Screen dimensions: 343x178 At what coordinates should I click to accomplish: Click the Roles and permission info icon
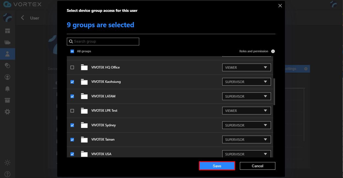point(273,51)
